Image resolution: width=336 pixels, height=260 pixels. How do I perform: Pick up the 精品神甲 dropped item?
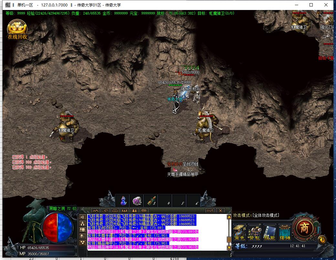tap(190, 174)
